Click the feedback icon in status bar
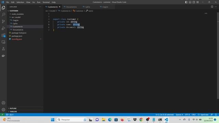219x123 pixels. [x=212, y=115]
